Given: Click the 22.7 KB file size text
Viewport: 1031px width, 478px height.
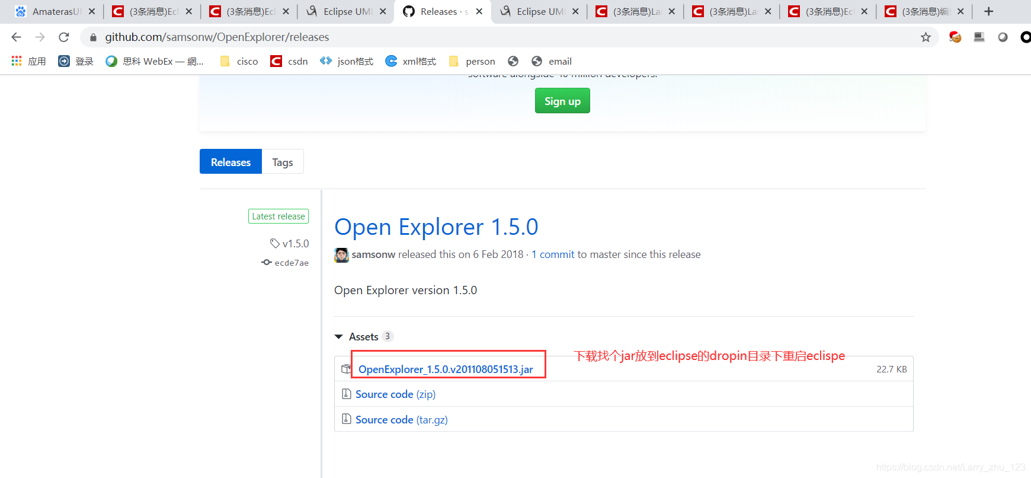Looking at the screenshot, I should coord(892,369).
